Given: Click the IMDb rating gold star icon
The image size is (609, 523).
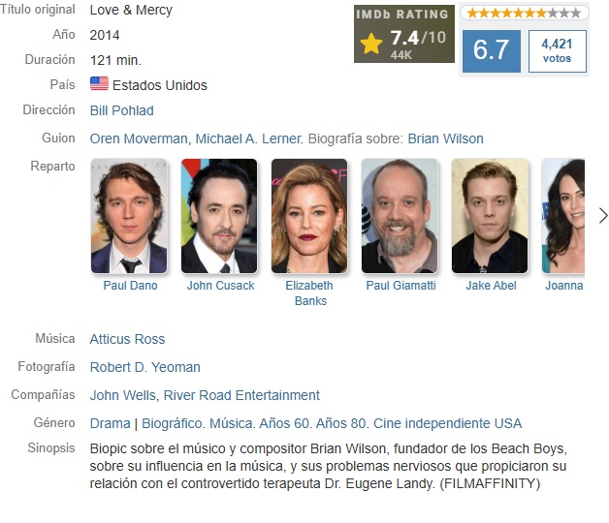Looking at the screenshot, I should click(x=371, y=44).
